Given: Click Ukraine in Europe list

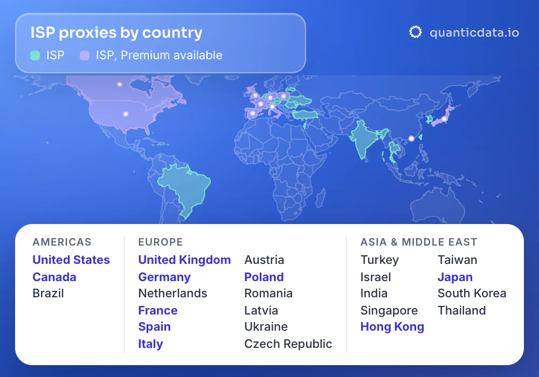Looking at the screenshot, I should (x=266, y=327).
